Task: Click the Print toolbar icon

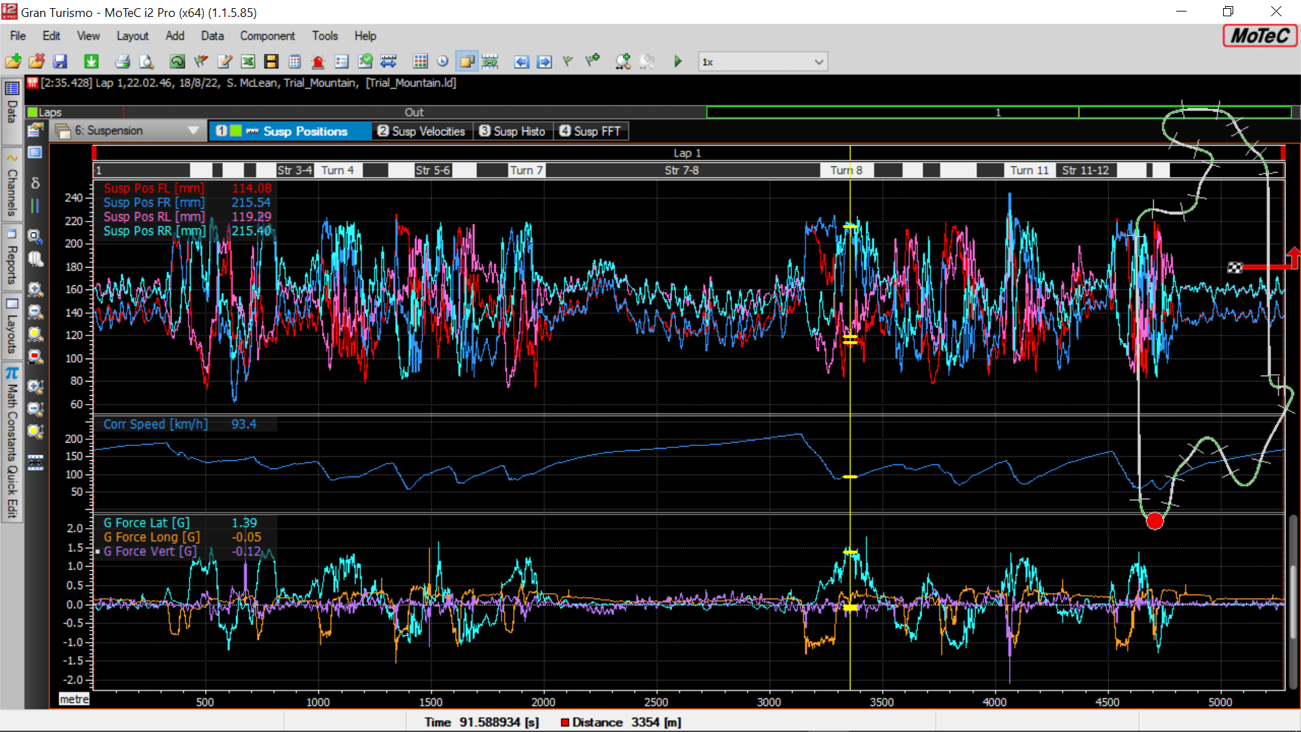Action: point(123,62)
